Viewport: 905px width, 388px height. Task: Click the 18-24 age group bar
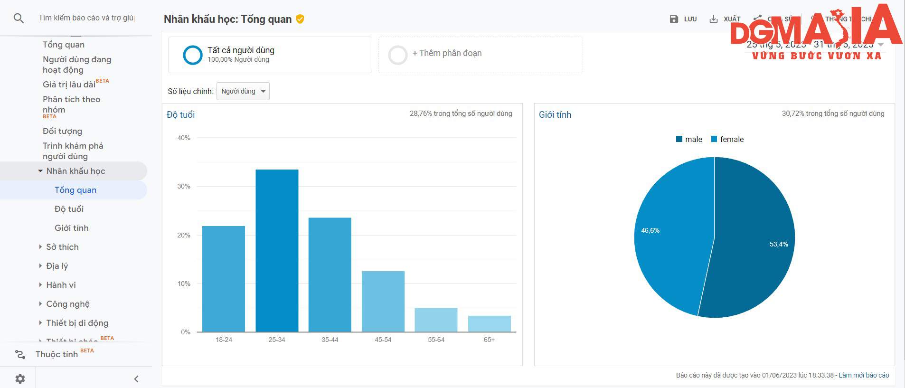(224, 279)
